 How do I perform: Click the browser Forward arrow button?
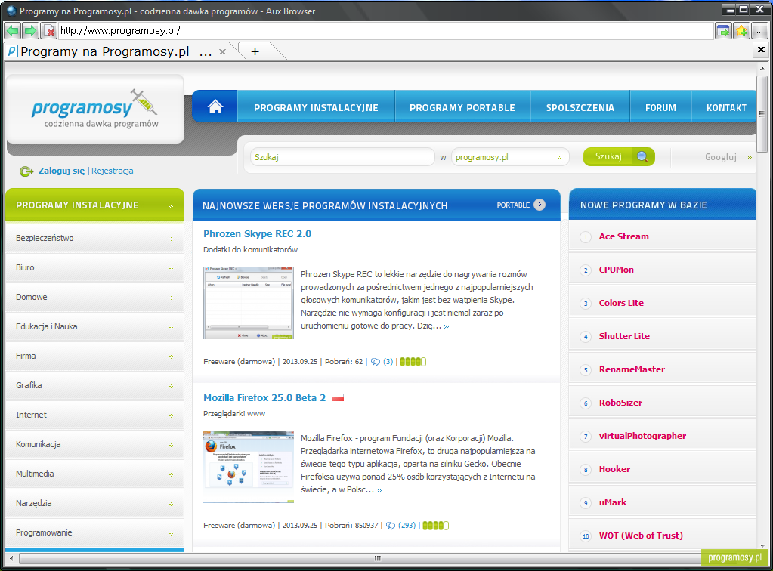[x=30, y=31]
